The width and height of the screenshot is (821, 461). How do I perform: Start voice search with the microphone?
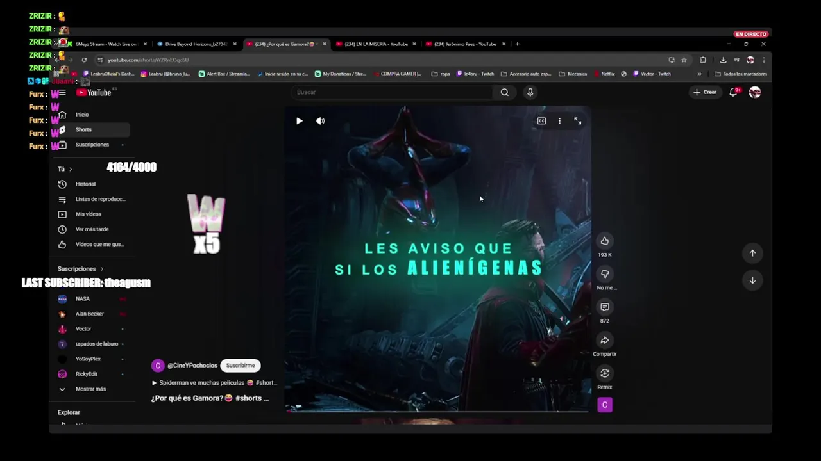point(530,92)
